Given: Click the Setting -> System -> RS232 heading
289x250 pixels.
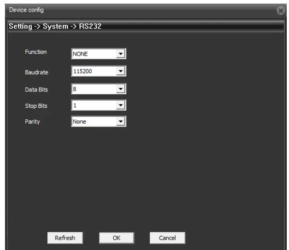Looking at the screenshot, I should pyautogui.click(x=55, y=26).
